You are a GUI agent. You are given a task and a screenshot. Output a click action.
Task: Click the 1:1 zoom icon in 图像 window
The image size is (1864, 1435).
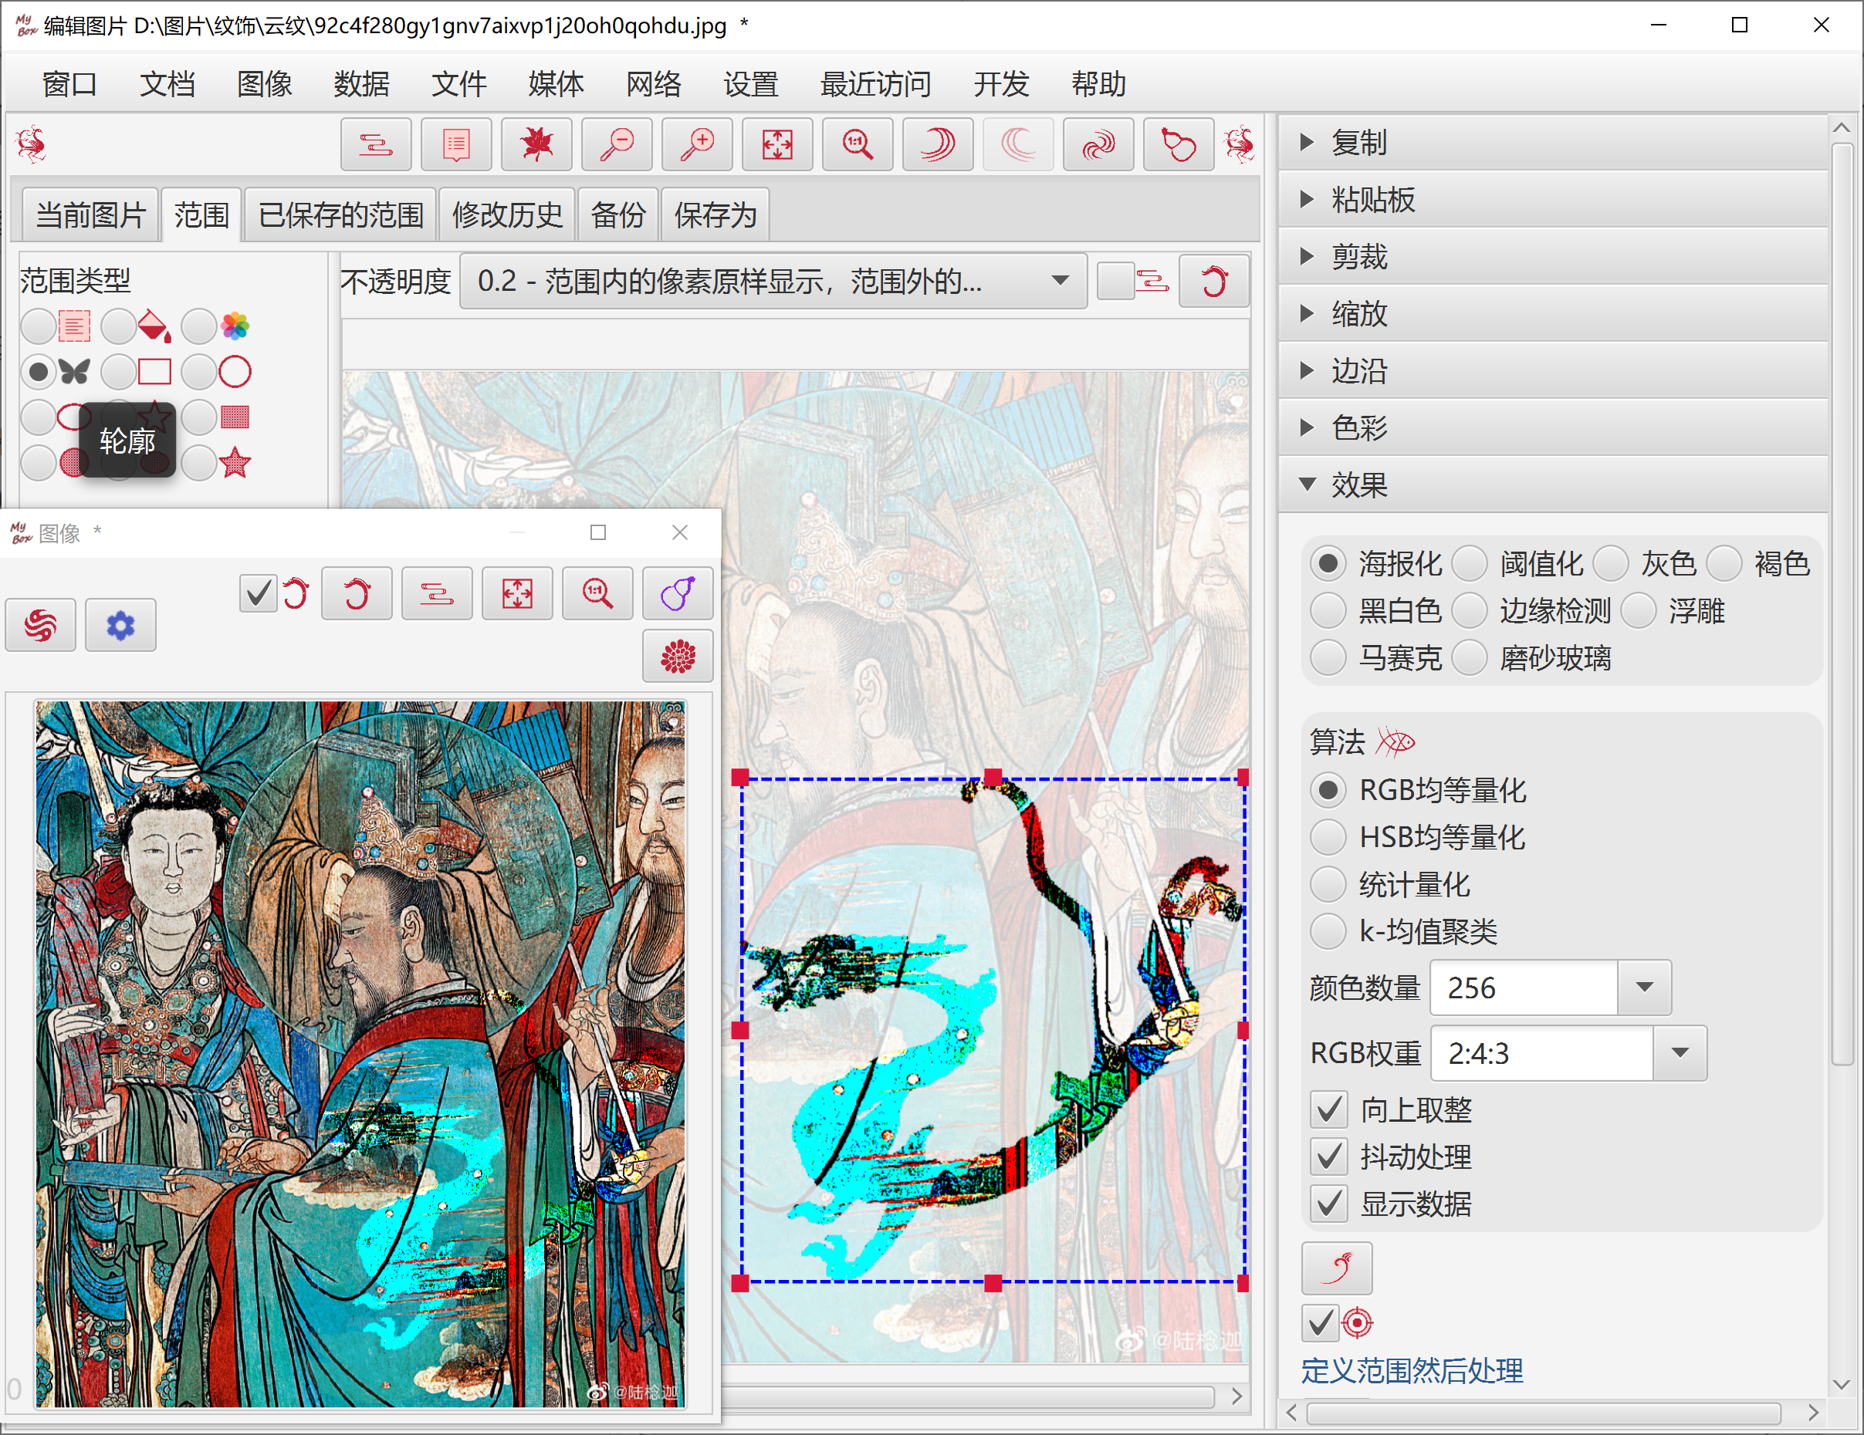point(597,593)
